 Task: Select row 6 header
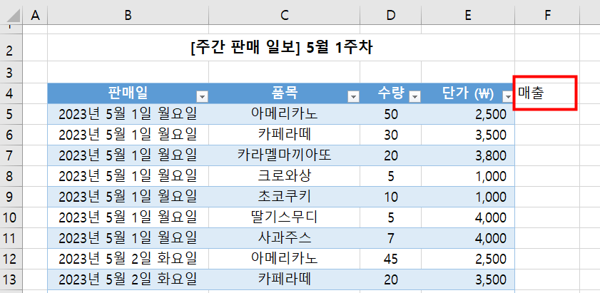(11, 135)
